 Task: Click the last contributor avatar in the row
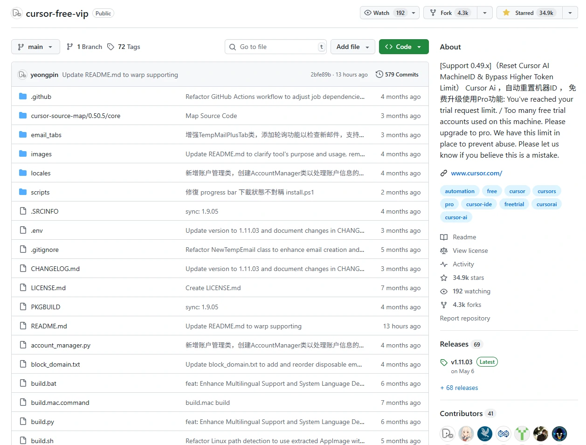[559, 434]
